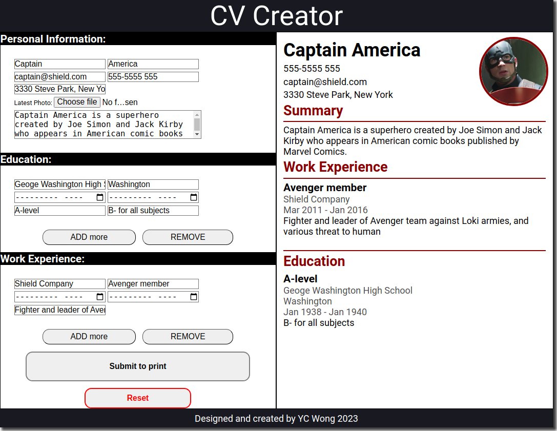Click 'Work Experience:' form section header
557x431 pixels.
tap(42, 259)
